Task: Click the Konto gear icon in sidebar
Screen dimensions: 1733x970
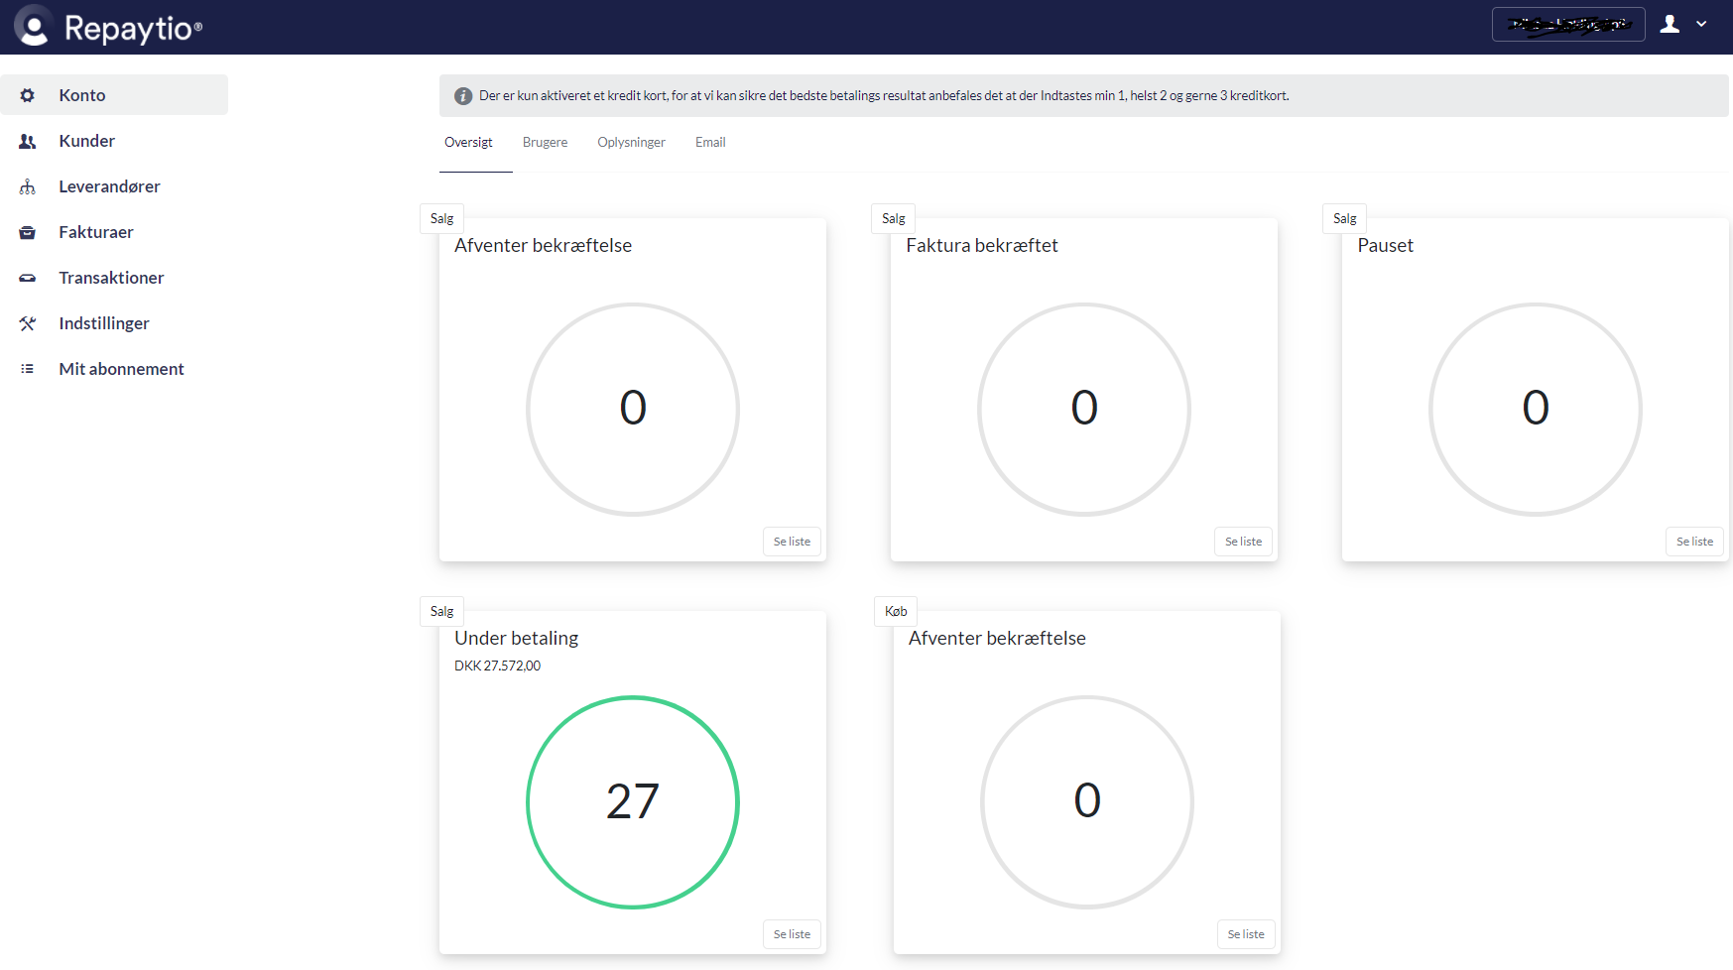Action: click(28, 95)
